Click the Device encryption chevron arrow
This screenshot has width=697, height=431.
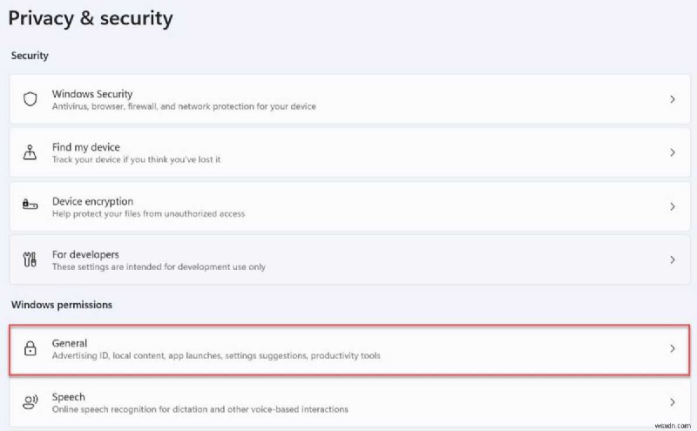672,206
